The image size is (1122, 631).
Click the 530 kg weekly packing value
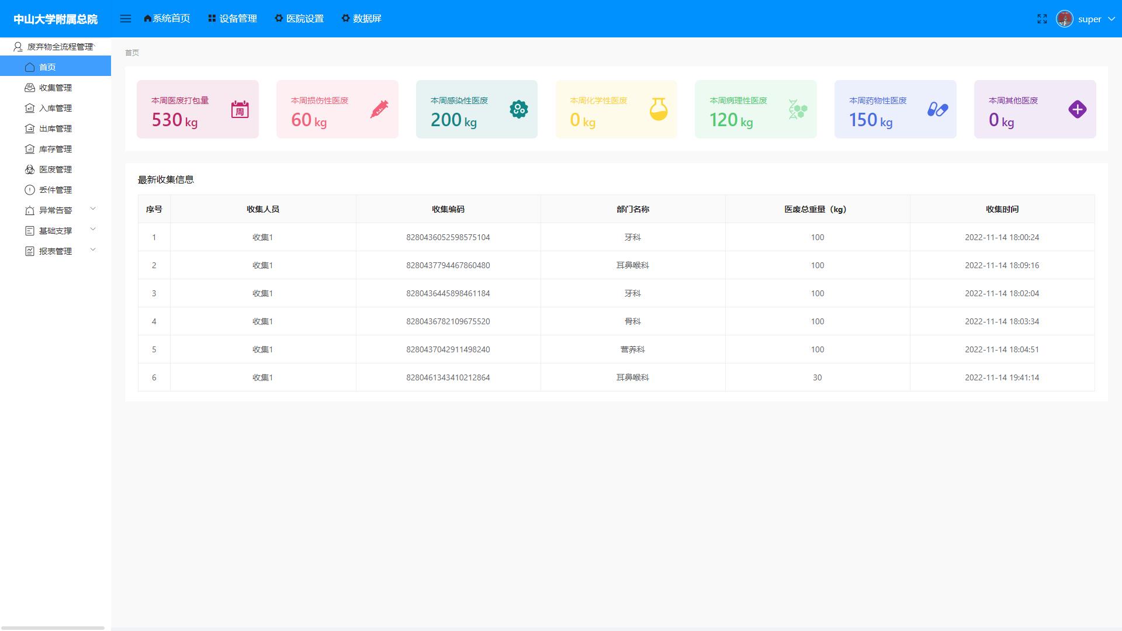pyautogui.click(x=175, y=120)
